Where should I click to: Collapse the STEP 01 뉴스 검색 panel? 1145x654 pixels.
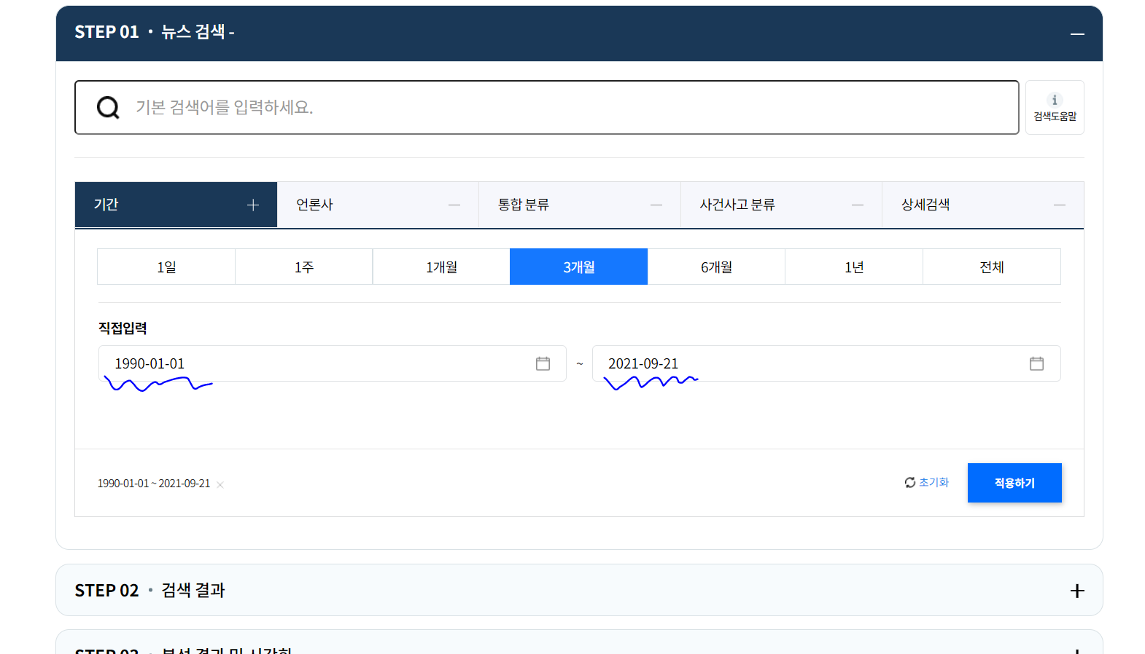pyautogui.click(x=1077, y=34)
